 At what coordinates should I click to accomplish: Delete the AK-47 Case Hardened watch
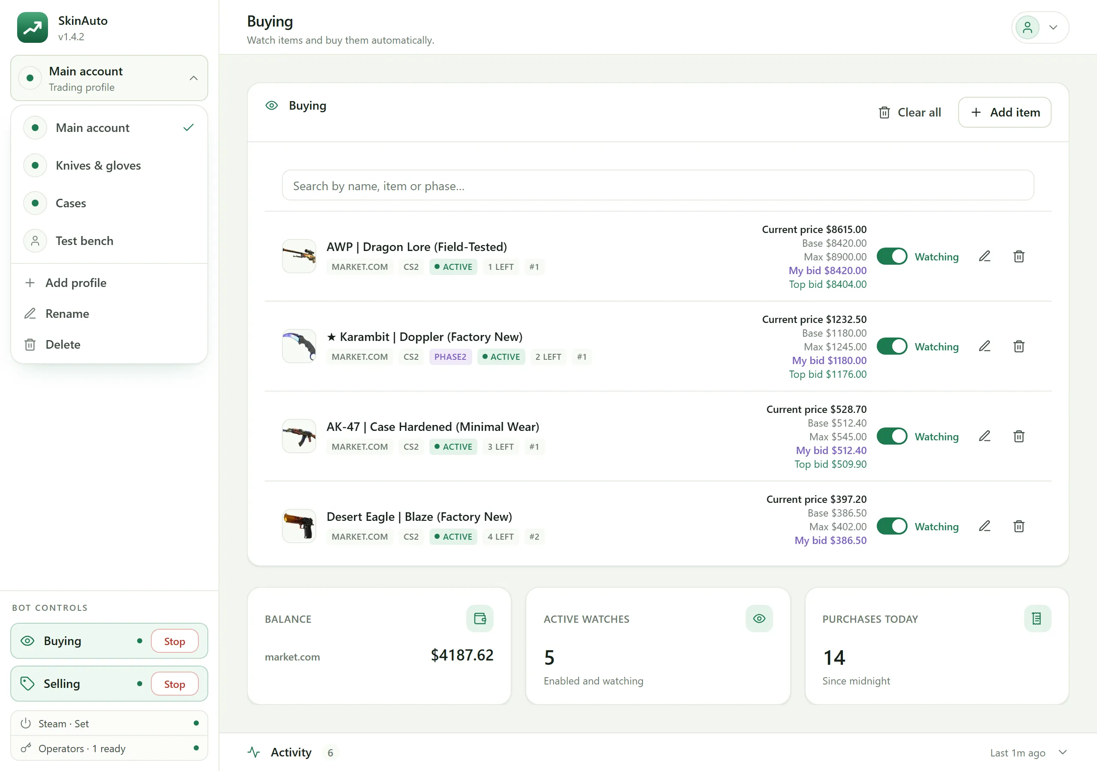1019,436
